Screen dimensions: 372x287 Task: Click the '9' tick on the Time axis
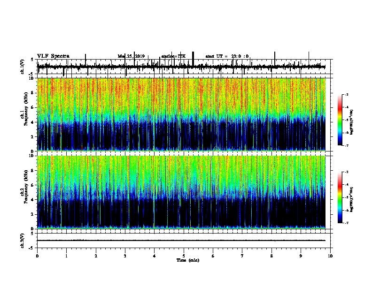coord(301,256)
